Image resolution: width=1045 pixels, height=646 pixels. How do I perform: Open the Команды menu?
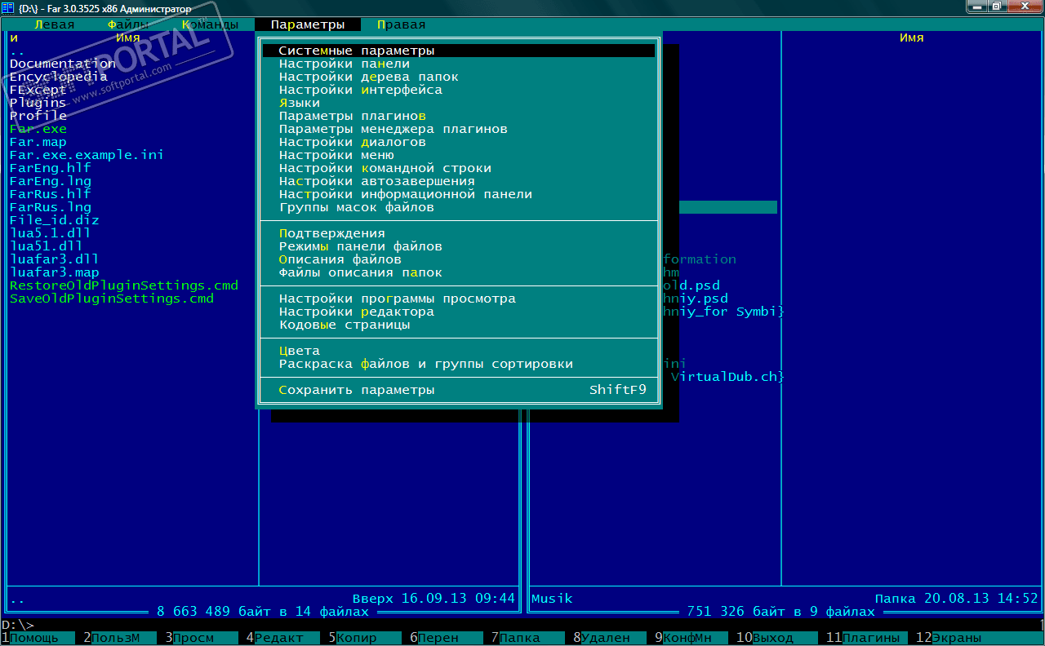pyautogui.click(x=210, y=24)
